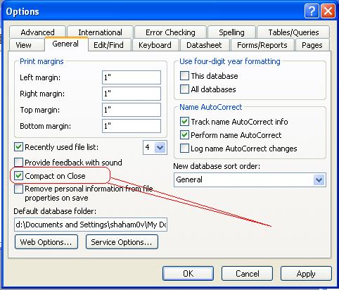
Task: Enable Provide feedback with sound
Action: coord(18,163)
